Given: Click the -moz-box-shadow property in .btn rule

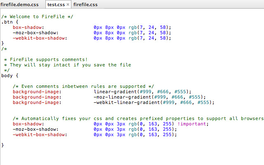Looking at the screenshot, I should pyautogui.click(x=35, y=33).
